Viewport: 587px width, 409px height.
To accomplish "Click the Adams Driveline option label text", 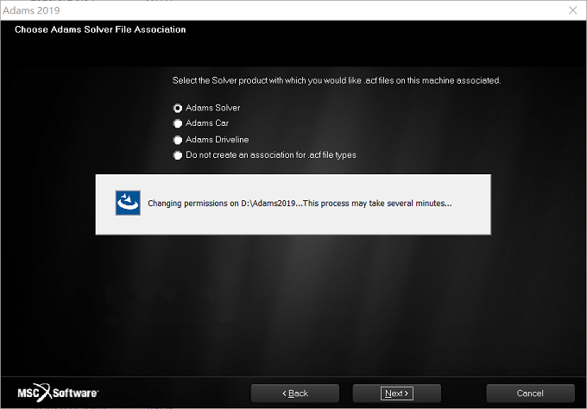I will 218,140.
